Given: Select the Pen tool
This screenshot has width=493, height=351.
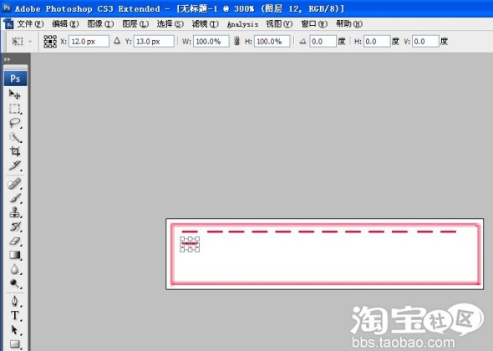Looking at the screenshot, I should click(15, 301).
